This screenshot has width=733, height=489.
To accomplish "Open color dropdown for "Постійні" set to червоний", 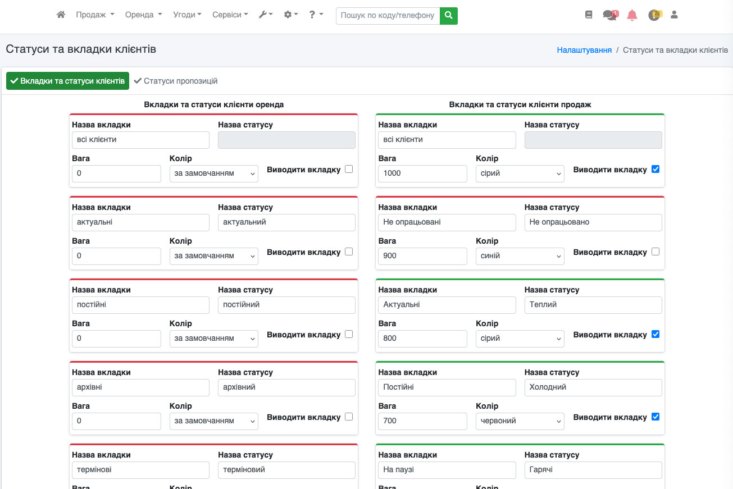I will (x=520, y=421).
